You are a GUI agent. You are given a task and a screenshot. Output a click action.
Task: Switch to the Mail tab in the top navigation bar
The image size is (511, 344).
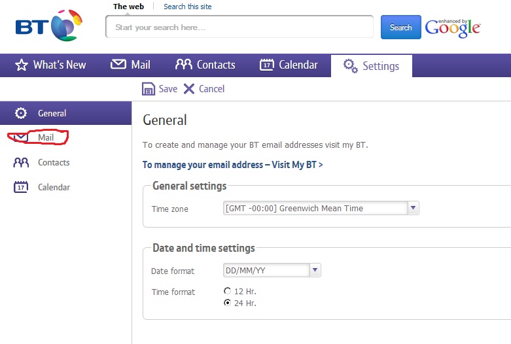(x=130, y=65)
